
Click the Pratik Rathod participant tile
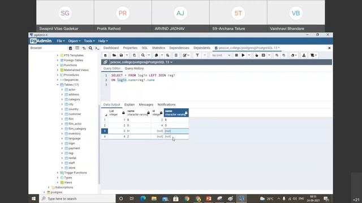[123, 16]
